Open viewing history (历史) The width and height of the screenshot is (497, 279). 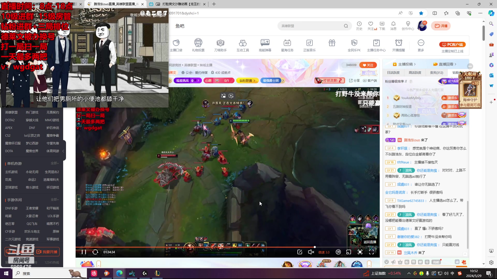coord(359,26)
